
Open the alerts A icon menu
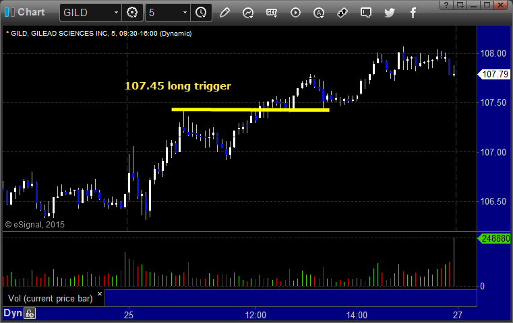319,13
